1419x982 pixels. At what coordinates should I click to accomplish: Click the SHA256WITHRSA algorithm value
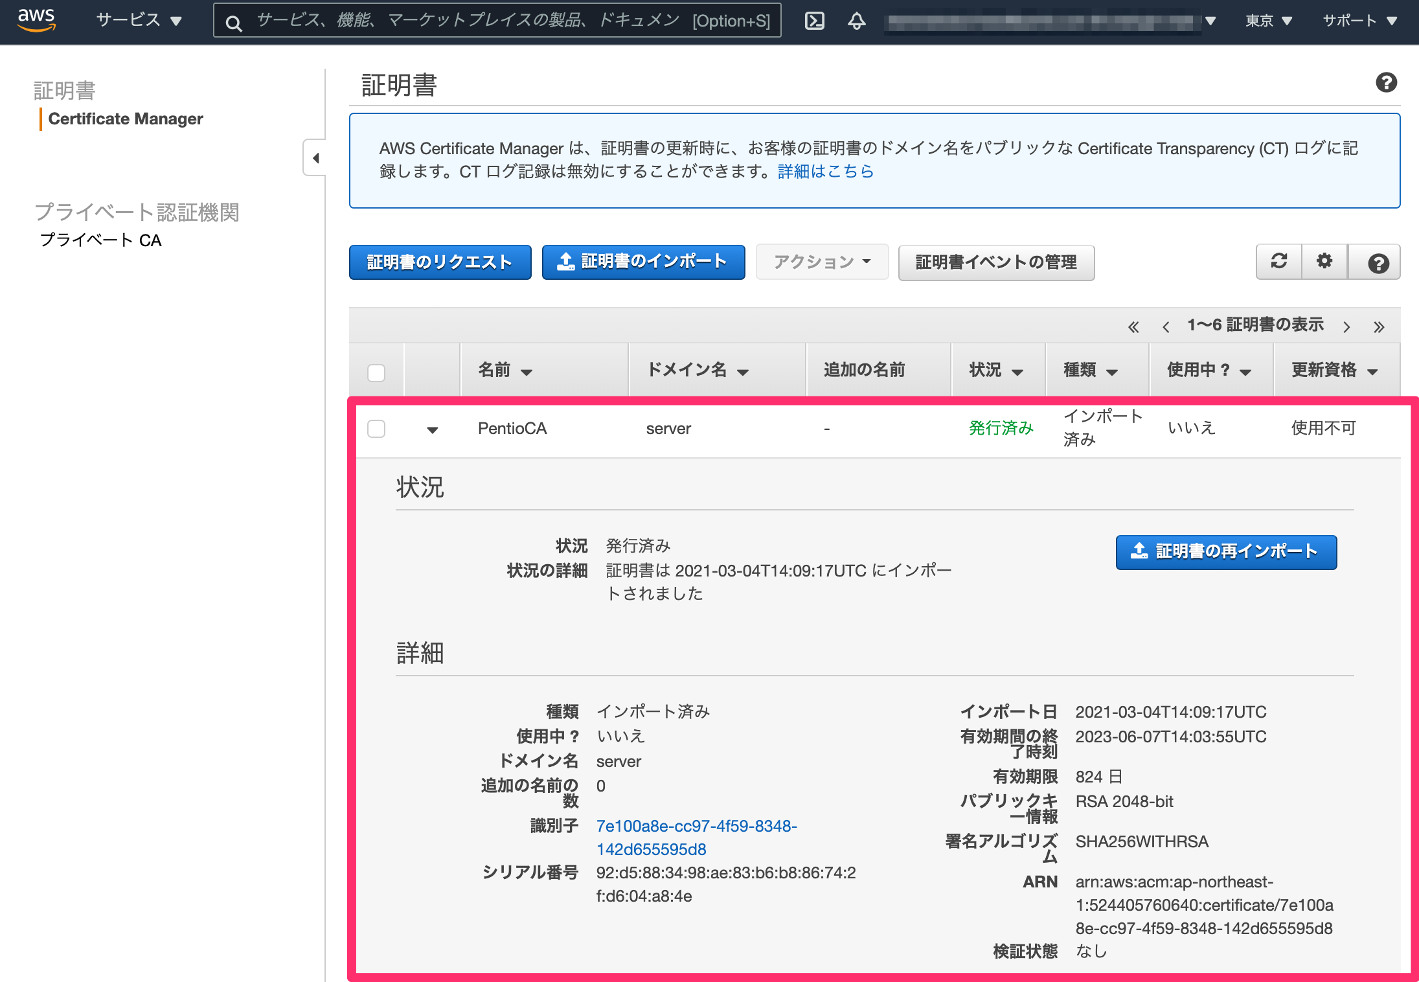click(x=1142, y=842)
